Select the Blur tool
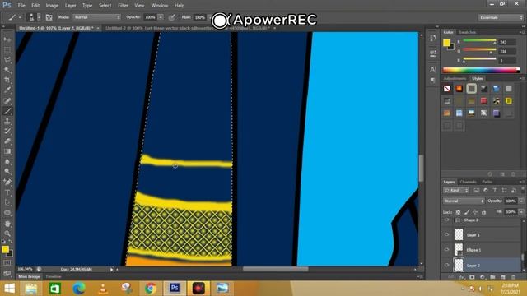The height and width of the screenshot is (296, 527). click(x=7, y=161)
